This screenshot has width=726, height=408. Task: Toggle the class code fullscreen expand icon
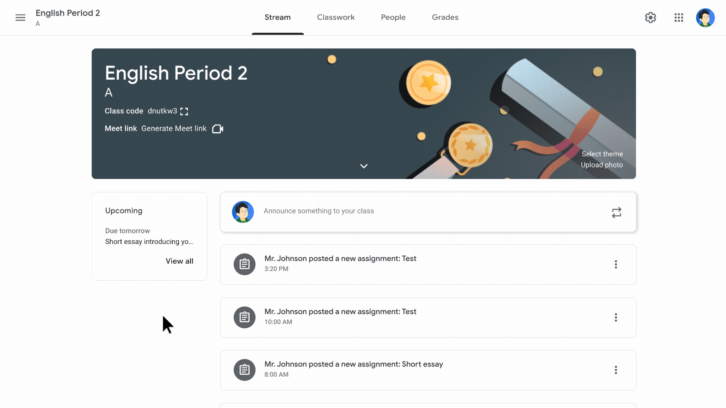pos(185,111)
